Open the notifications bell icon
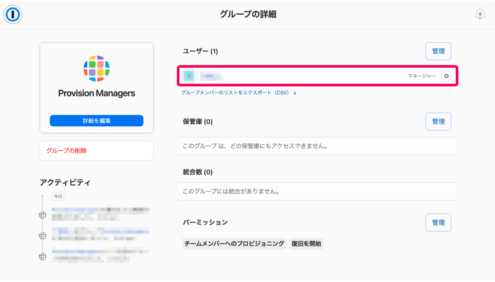The width and height of the screenshot is (495, 282). point(480,14)
